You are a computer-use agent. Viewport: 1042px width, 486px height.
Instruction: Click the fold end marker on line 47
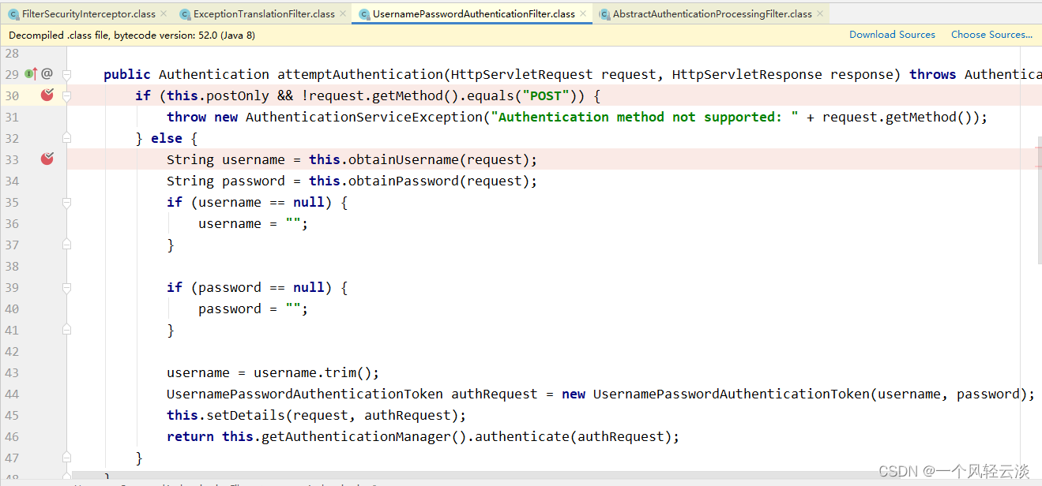pos(67,458)
